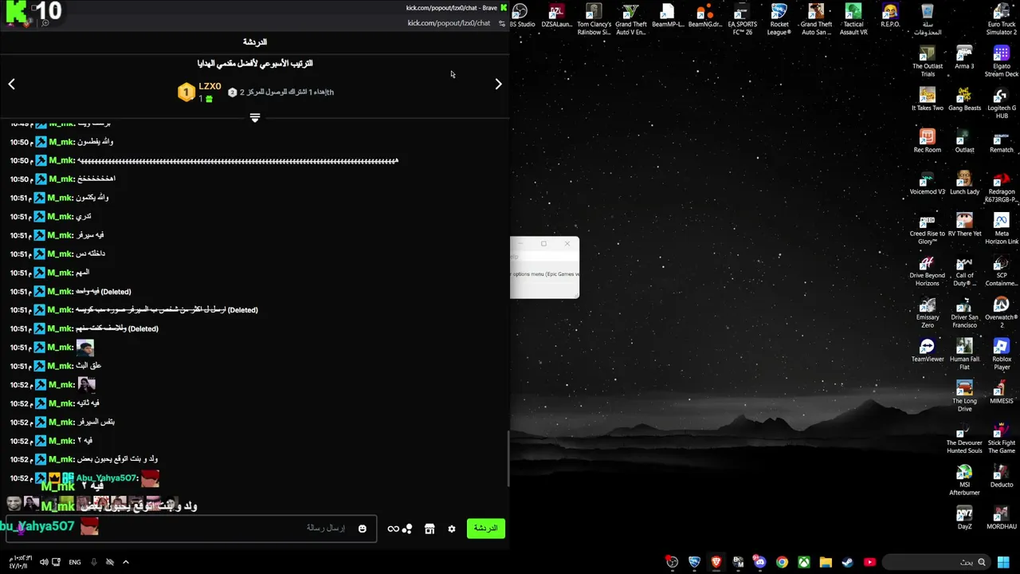Screen dimensions: 1020x574
Task: Show hidden system tray icons chevron
Action: (x=125, y=562)
